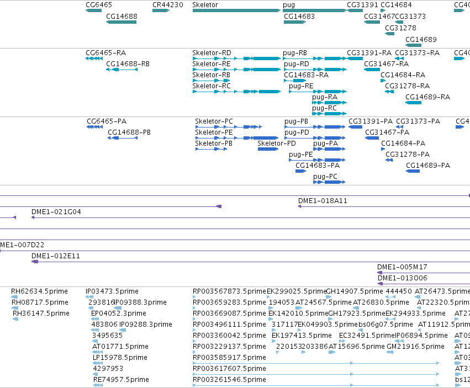
Task: Select the CG14683-RA transcript label
Action: pyautogui.click(x=307, y=75)
